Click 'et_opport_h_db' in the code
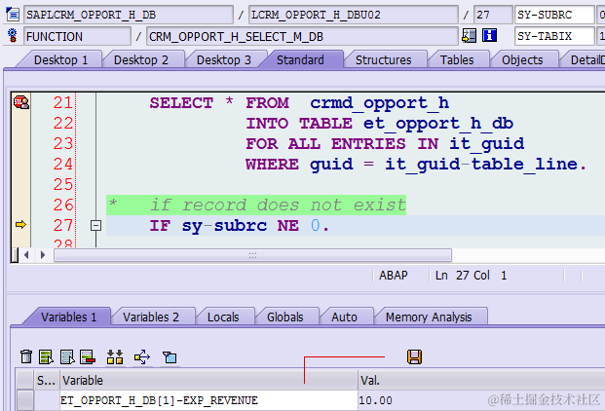 (x=438, y=124)
